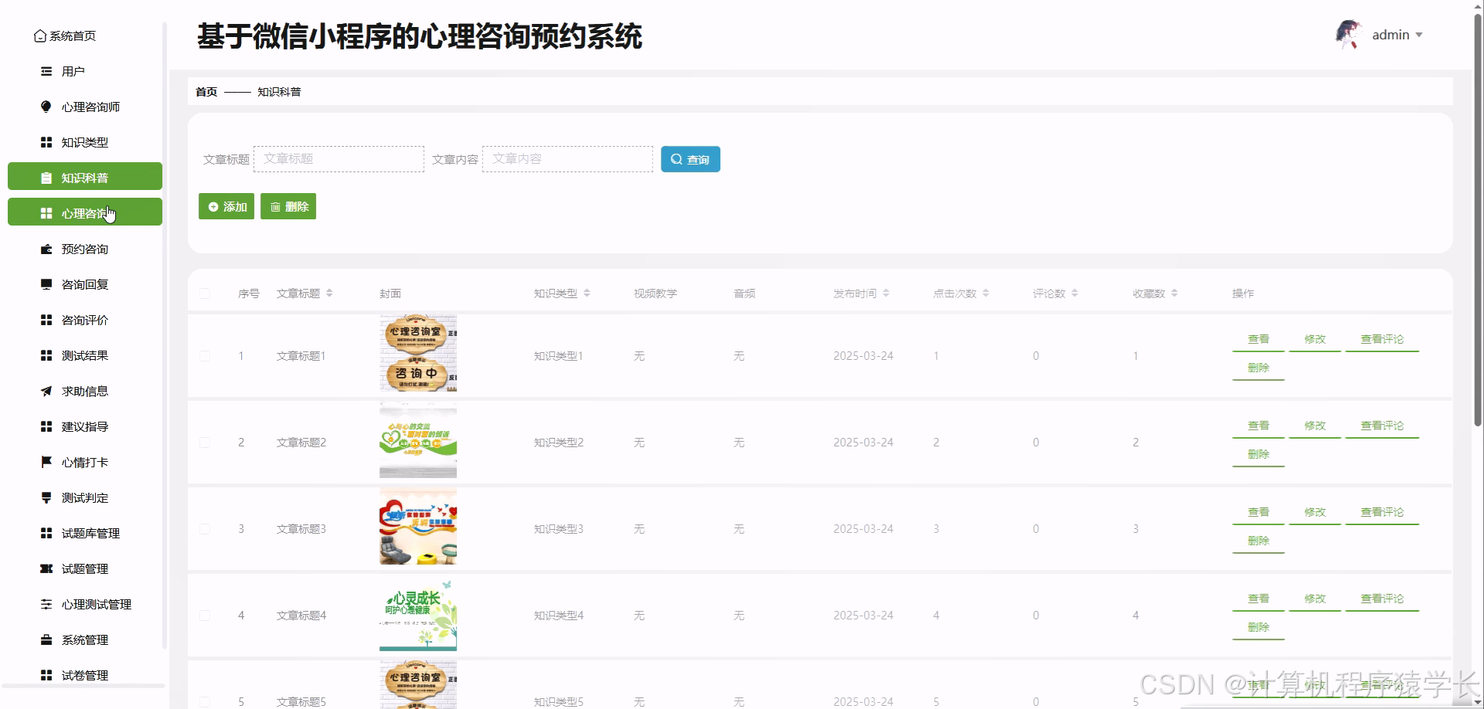Click 查看评论 link for 文章标题2

(1381, 425)
